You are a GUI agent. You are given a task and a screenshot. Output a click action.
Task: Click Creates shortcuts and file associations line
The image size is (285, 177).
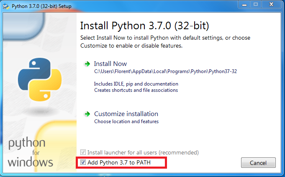click(x=136, y=90)
